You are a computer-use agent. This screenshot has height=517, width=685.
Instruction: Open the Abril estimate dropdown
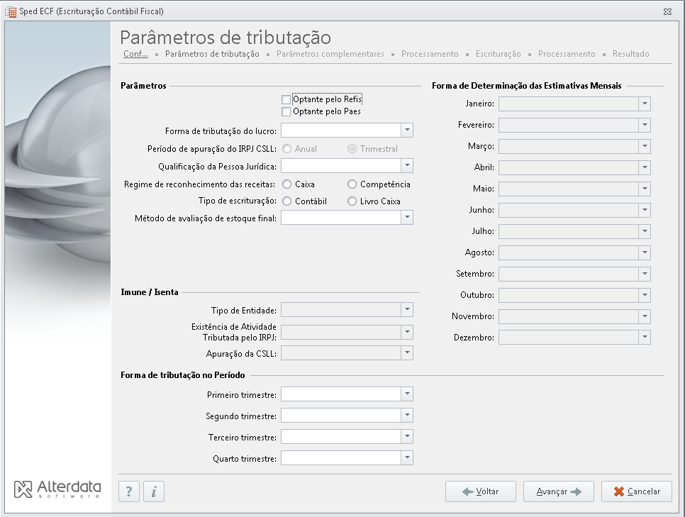point(645,168)
